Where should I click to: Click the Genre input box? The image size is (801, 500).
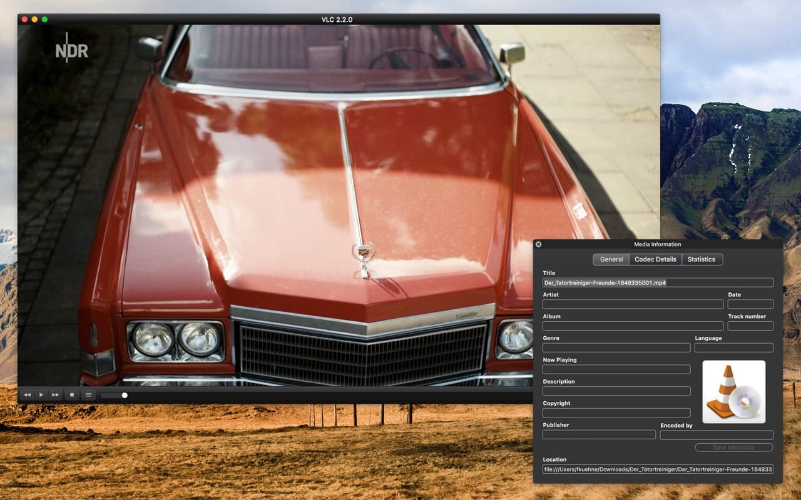(616, 347)
